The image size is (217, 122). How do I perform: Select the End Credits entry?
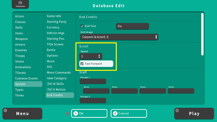tap(60, 95)
